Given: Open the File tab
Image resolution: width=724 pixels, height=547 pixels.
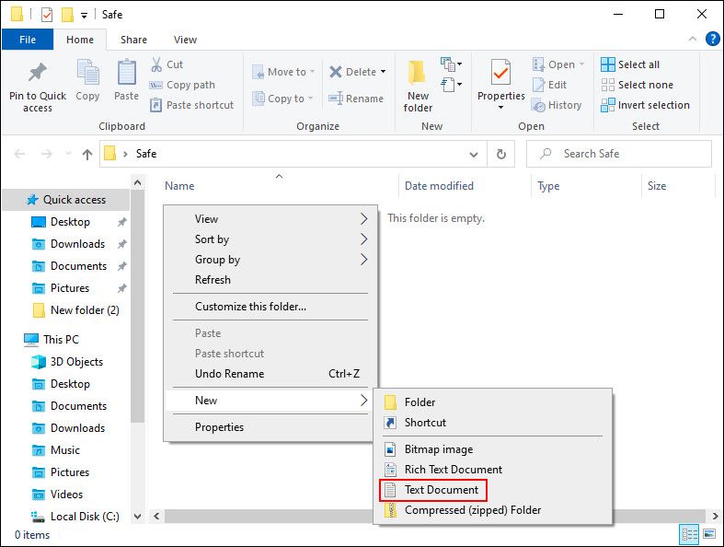Looking at the screenshot, I should click(x=28, y=40).
